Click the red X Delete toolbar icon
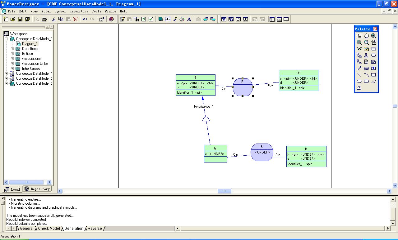Image resolution: width=398 pixels, height=240 pixels. pyautogui.click(x=75, y=19)
